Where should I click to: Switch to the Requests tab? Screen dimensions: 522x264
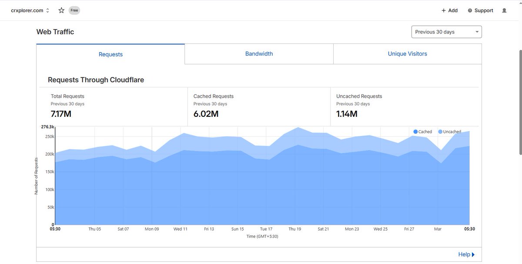(x=110, y=54)
